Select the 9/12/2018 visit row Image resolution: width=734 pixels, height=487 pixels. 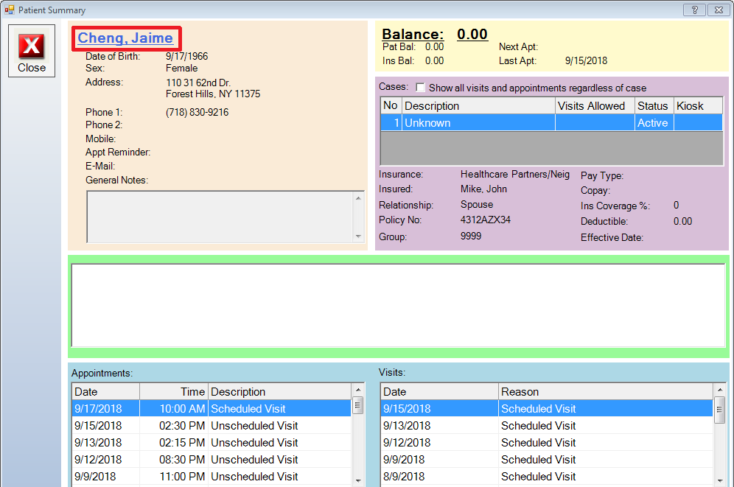coord(547,443)
